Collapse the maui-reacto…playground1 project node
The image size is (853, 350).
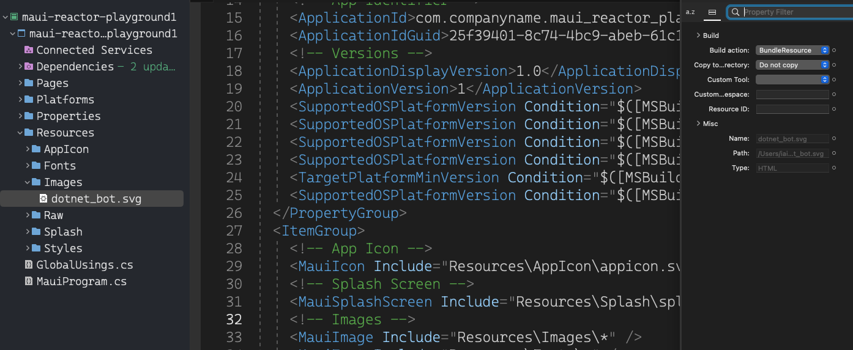pos(13,34)
